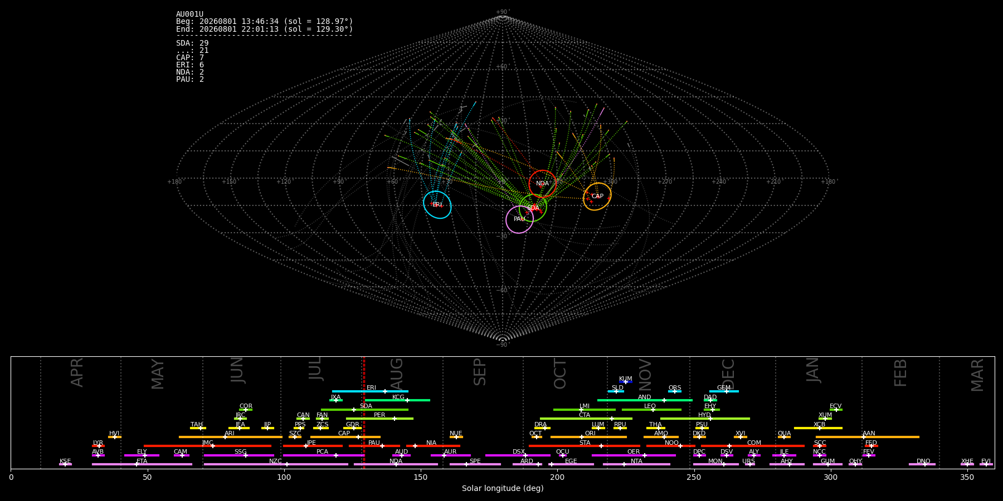Click the green SDA radiant circle on sky map

(533, 208)
